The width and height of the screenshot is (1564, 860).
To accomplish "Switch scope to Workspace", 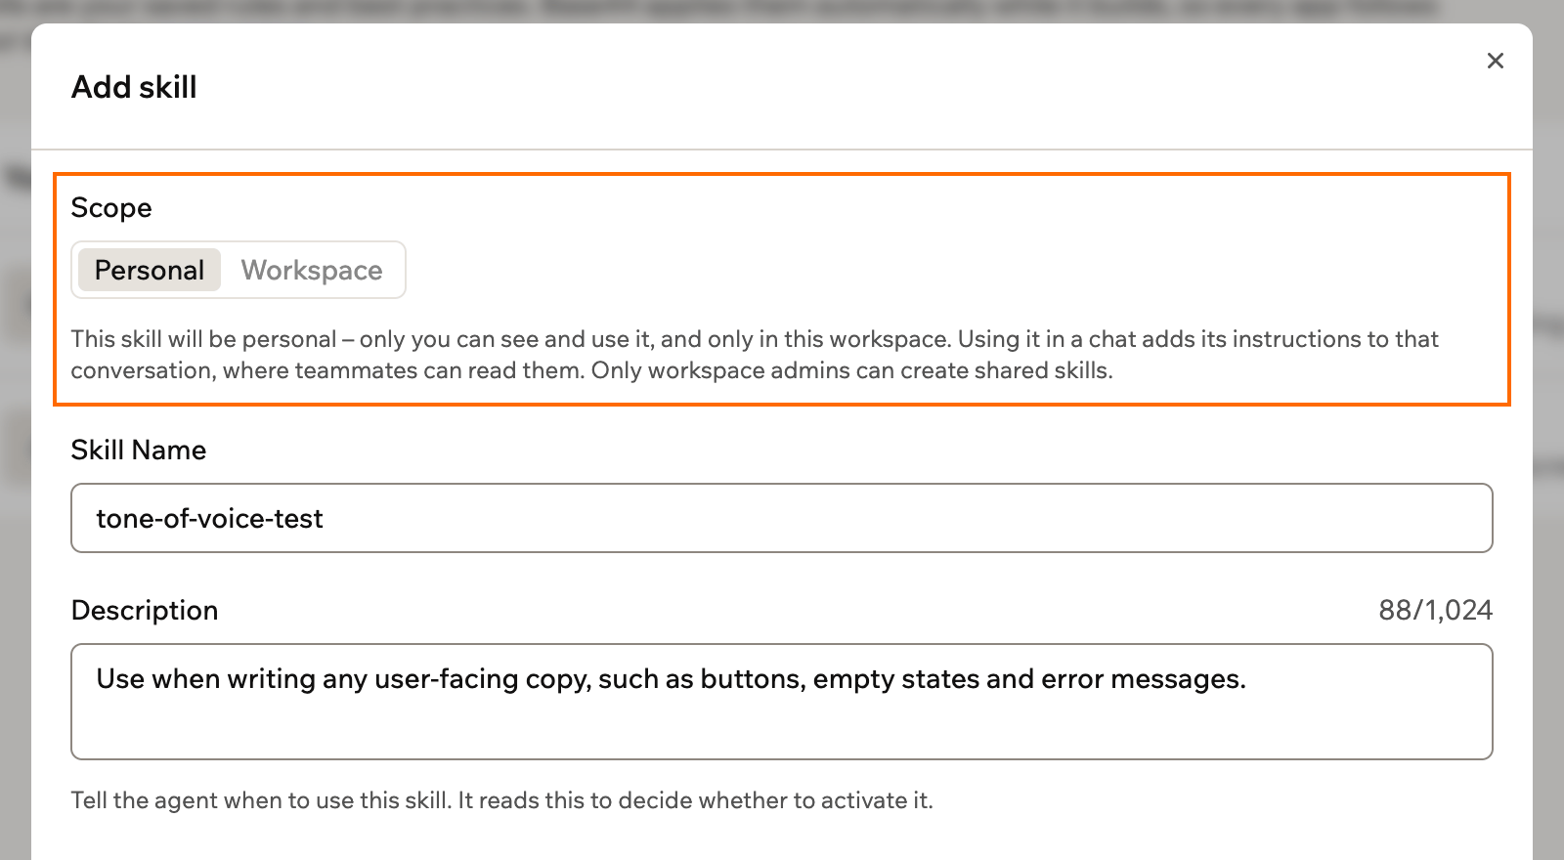I will 312,270.
